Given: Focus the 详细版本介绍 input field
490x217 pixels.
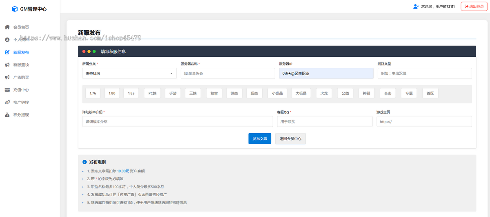Looking at the screenshot, I should [178, 121].
